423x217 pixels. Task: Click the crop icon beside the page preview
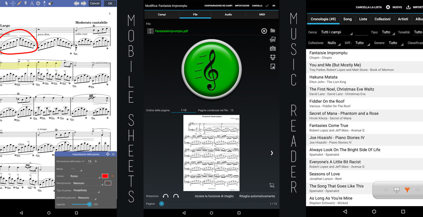tap(272, 185)
